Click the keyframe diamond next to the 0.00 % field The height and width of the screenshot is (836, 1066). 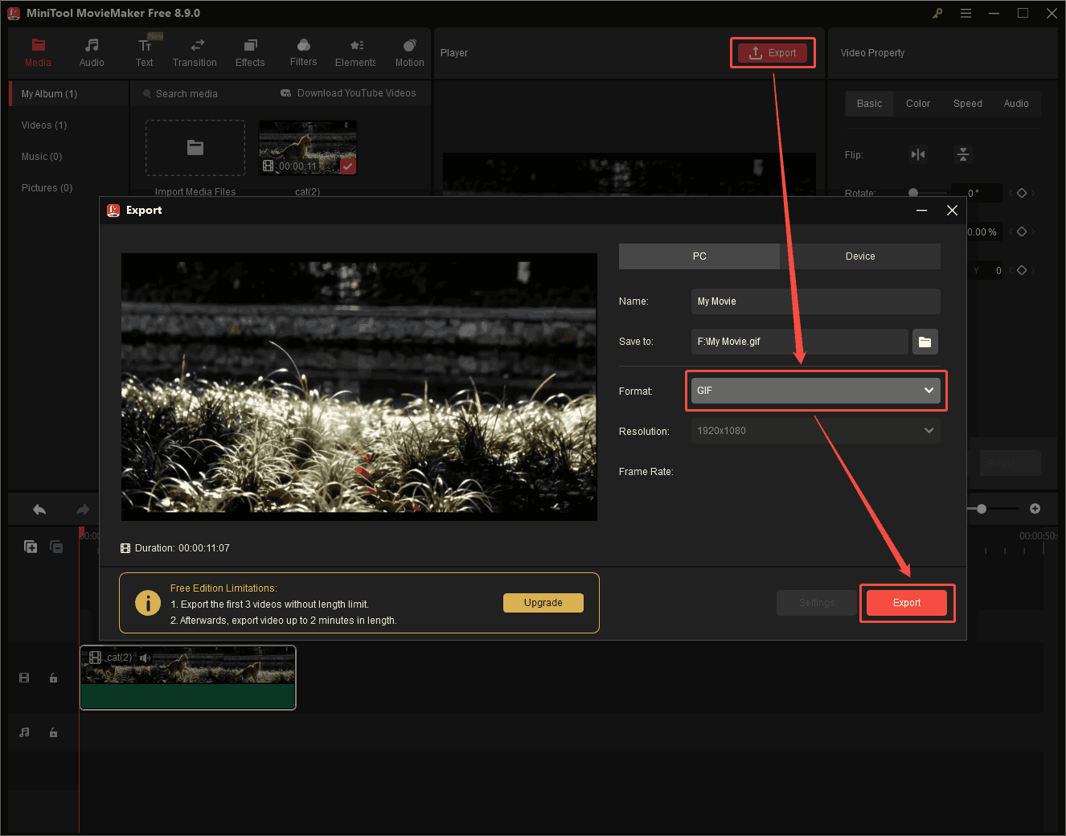(x=1022, y=232)
